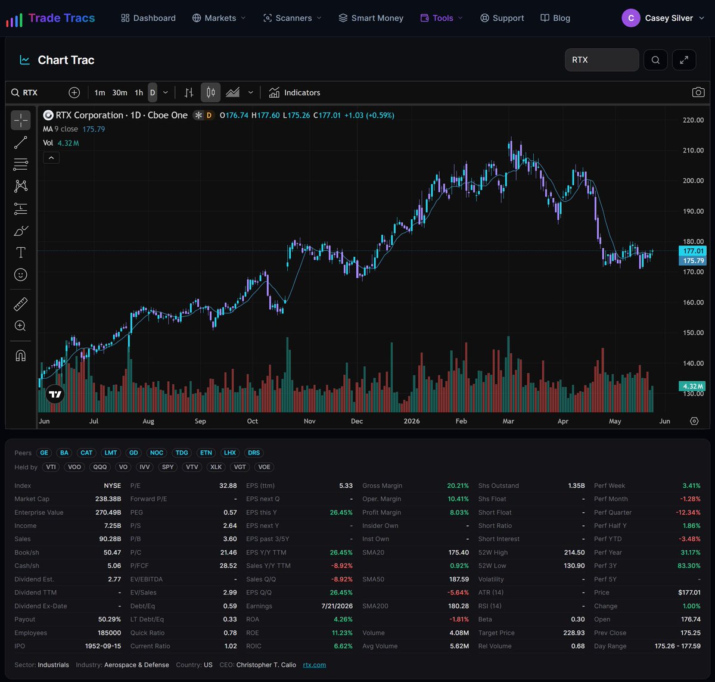Open the Blog page

[555, 18]
